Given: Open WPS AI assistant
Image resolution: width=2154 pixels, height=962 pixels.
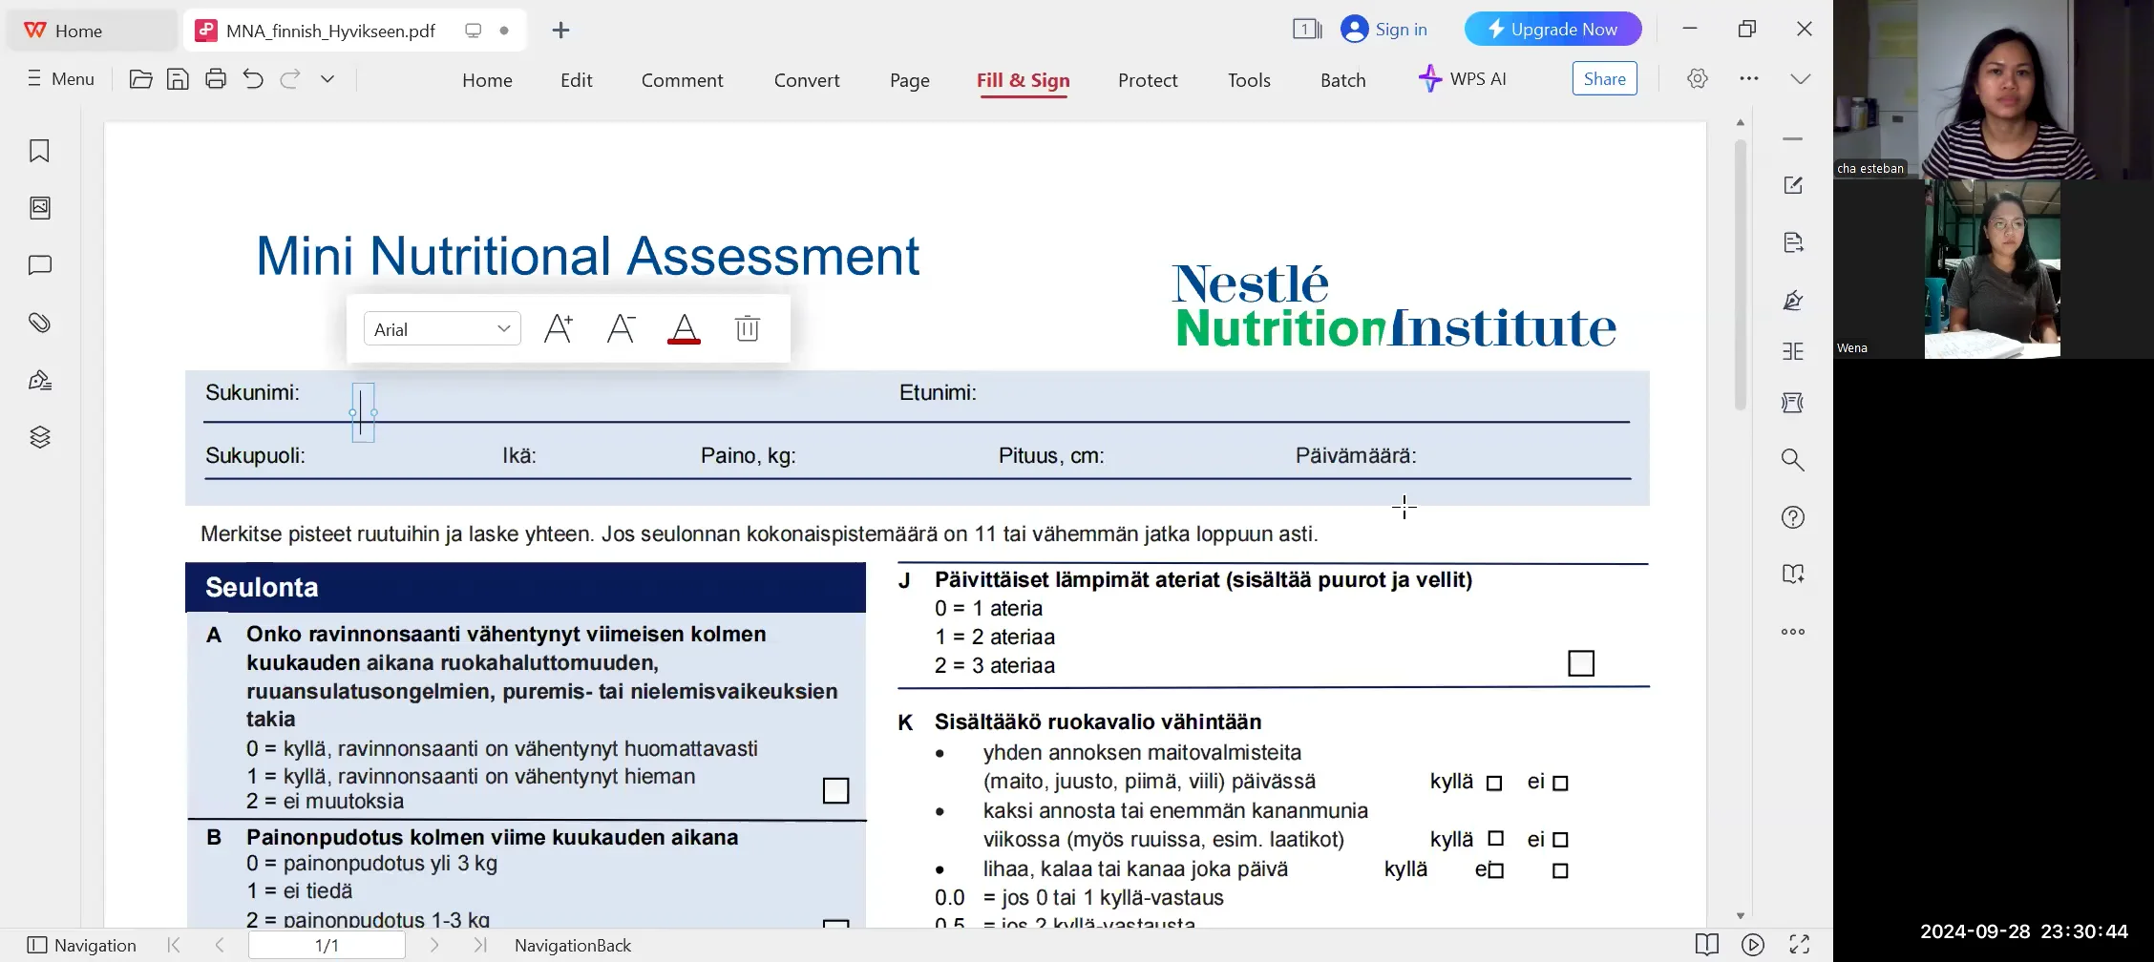Looking at the screenshot, I should pyautogui.click(x=1463, y=79).
